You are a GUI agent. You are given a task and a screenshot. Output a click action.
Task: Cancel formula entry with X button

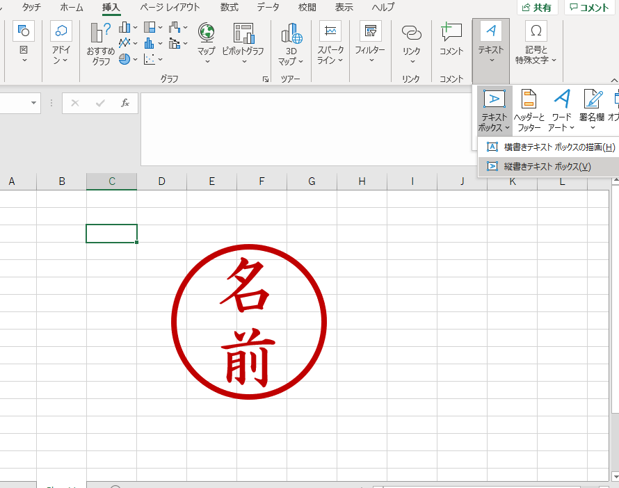point(75,104)
